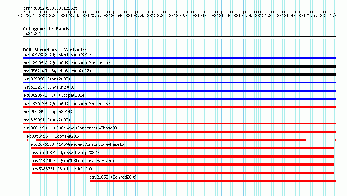Click the red bar of nsv4107450
This screenshot has height=196, width=347.
pyautogui.click(x=182, y=164)
